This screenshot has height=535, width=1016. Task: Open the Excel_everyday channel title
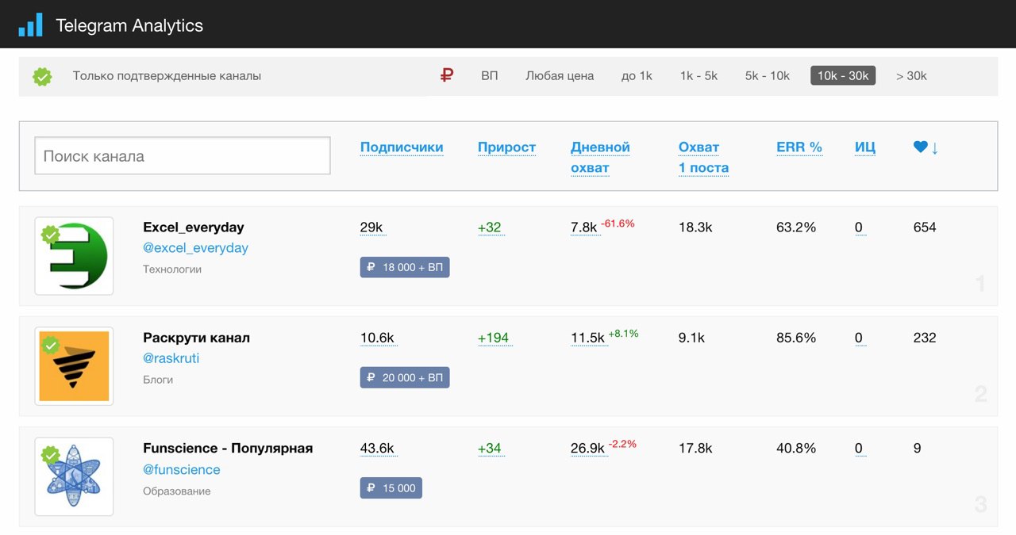point(194,227)
